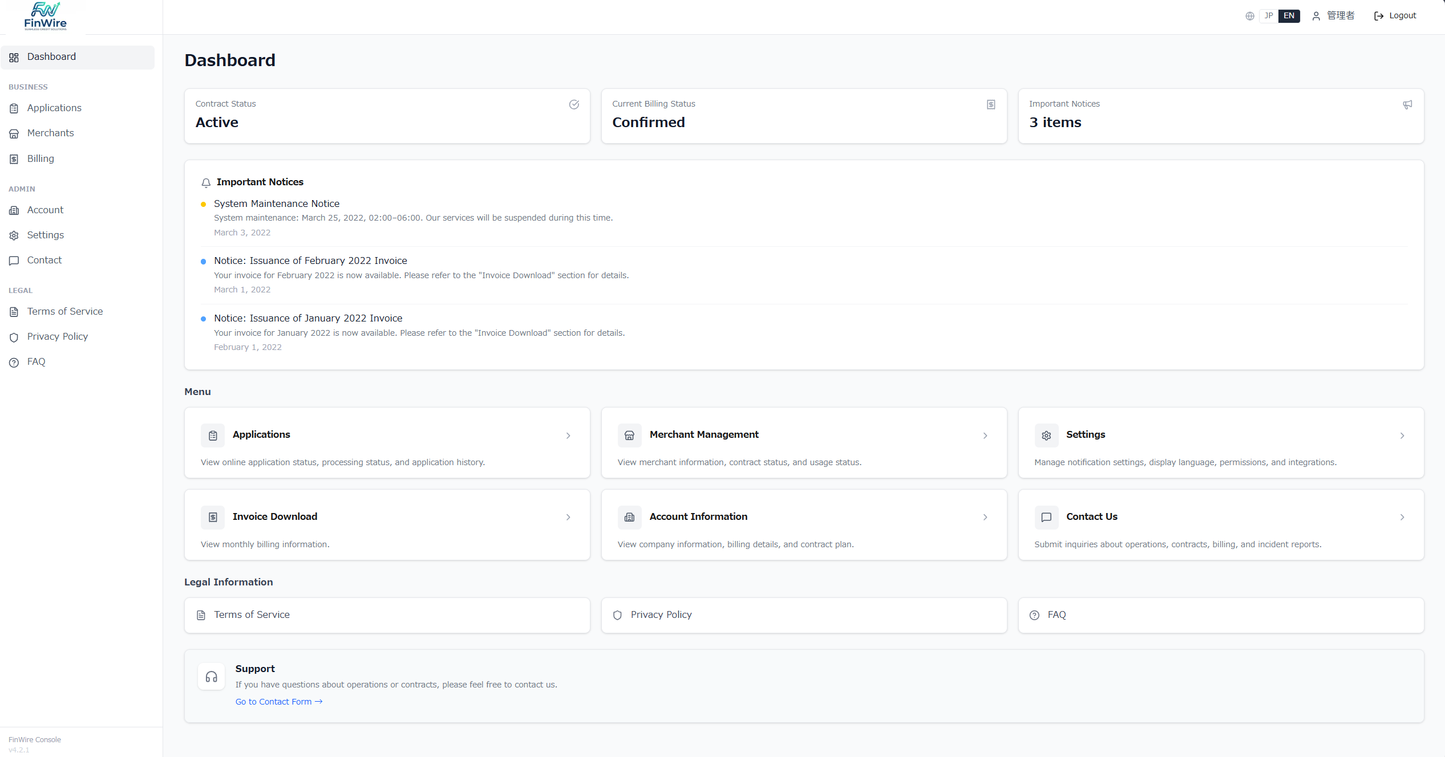Click the headset icon in the Support section
Image resolution: width=1445 pixels, height=757 pixels.
(x=211, y=677)
